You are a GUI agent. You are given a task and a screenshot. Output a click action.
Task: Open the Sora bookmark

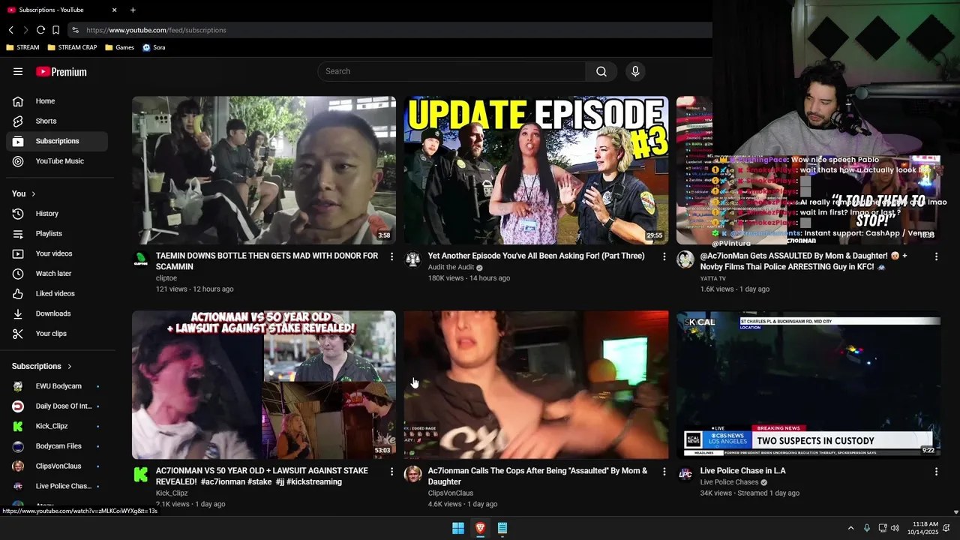click(154, 47)
